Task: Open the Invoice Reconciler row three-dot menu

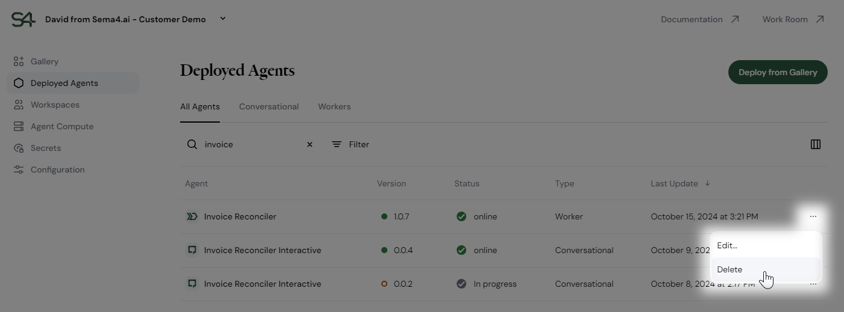Action: (813, 216)
